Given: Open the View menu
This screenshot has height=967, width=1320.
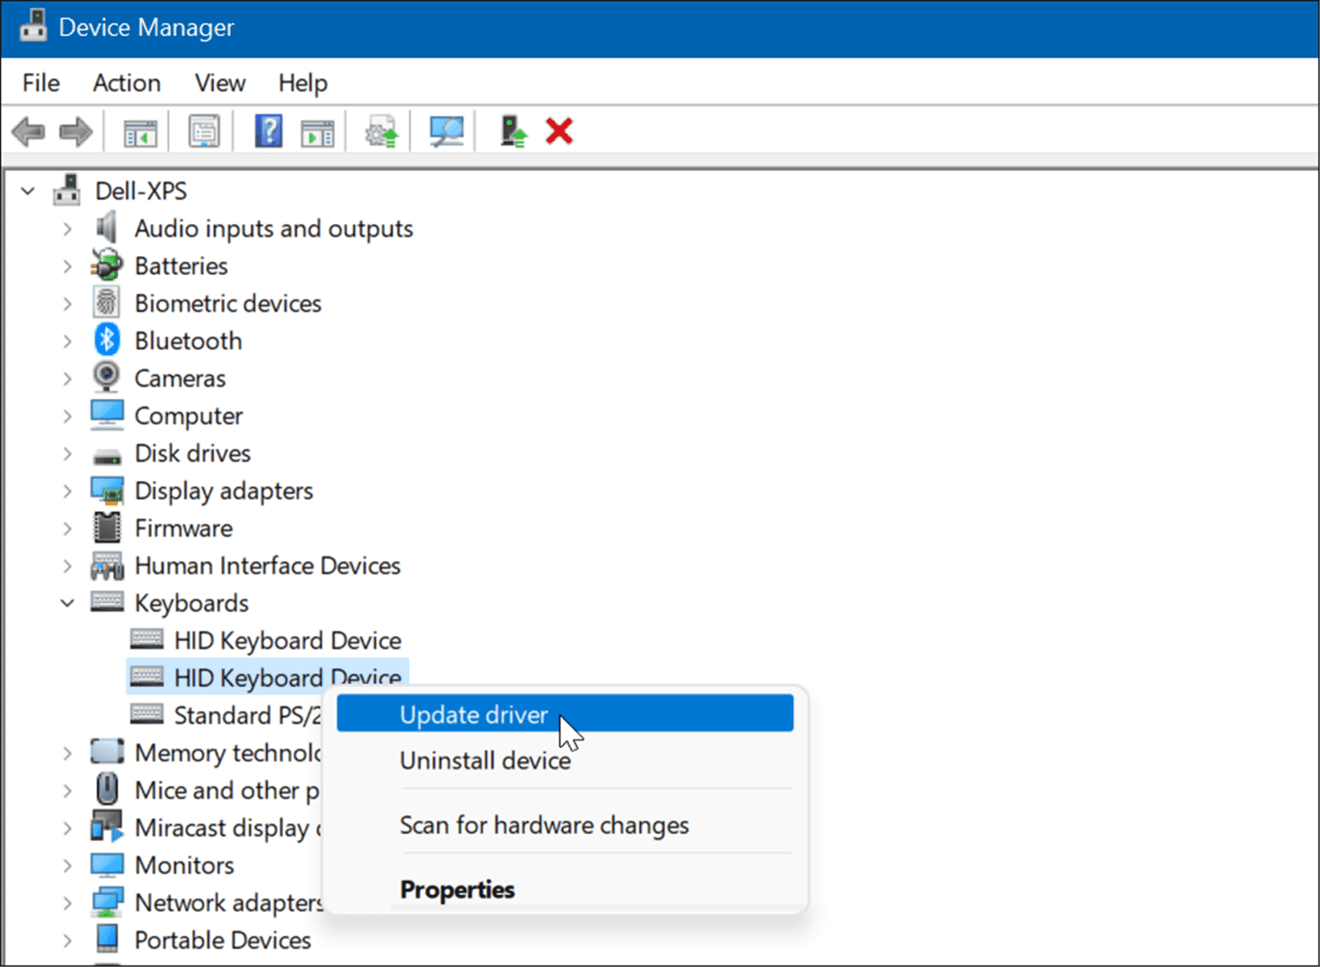Looking at the screenshot, I should [x=219, y=82].
